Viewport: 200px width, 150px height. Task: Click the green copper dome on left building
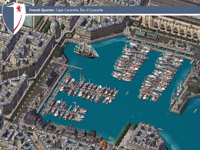point(25,75)
